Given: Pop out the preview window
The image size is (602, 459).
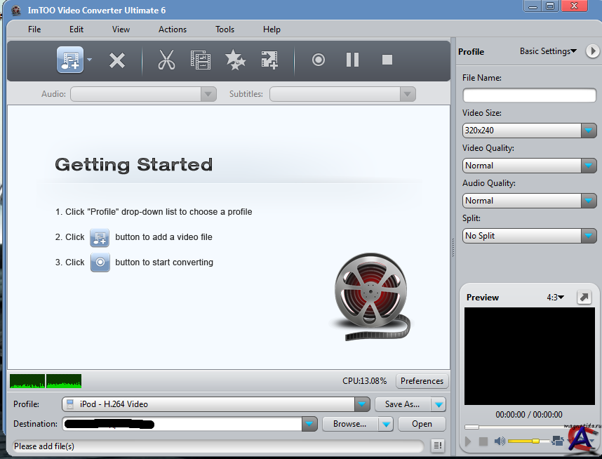Looking at the screenshot, I should pyautogui.click(x=584, y=298).
